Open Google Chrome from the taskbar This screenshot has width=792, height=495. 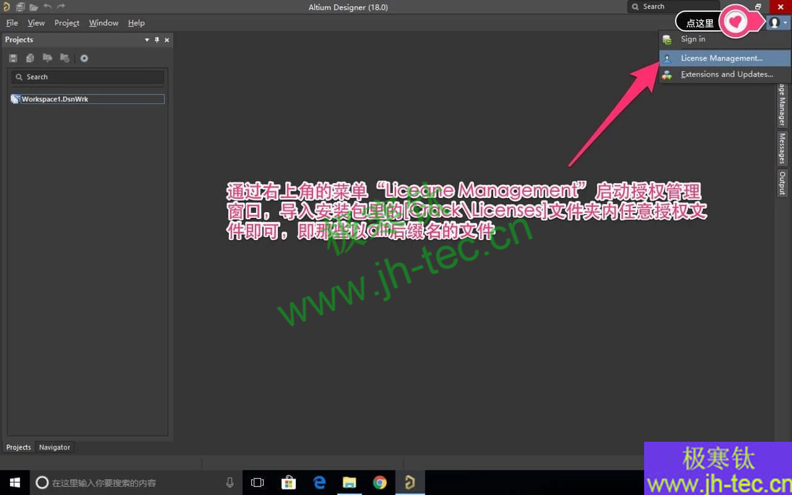click(x=380, y=483)
